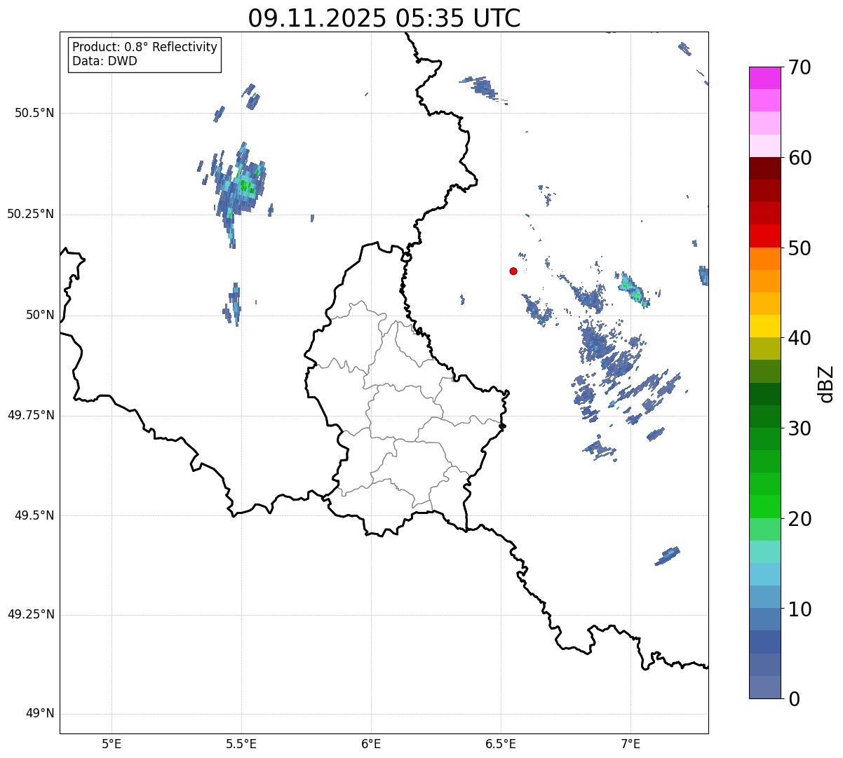Click the small radar echo near 50°N 5.5°E
The image size is (843, 758).
click(234, 304)
